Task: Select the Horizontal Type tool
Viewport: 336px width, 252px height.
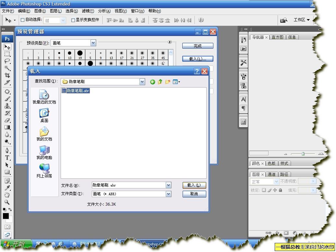Action: [x=7, y=158]
